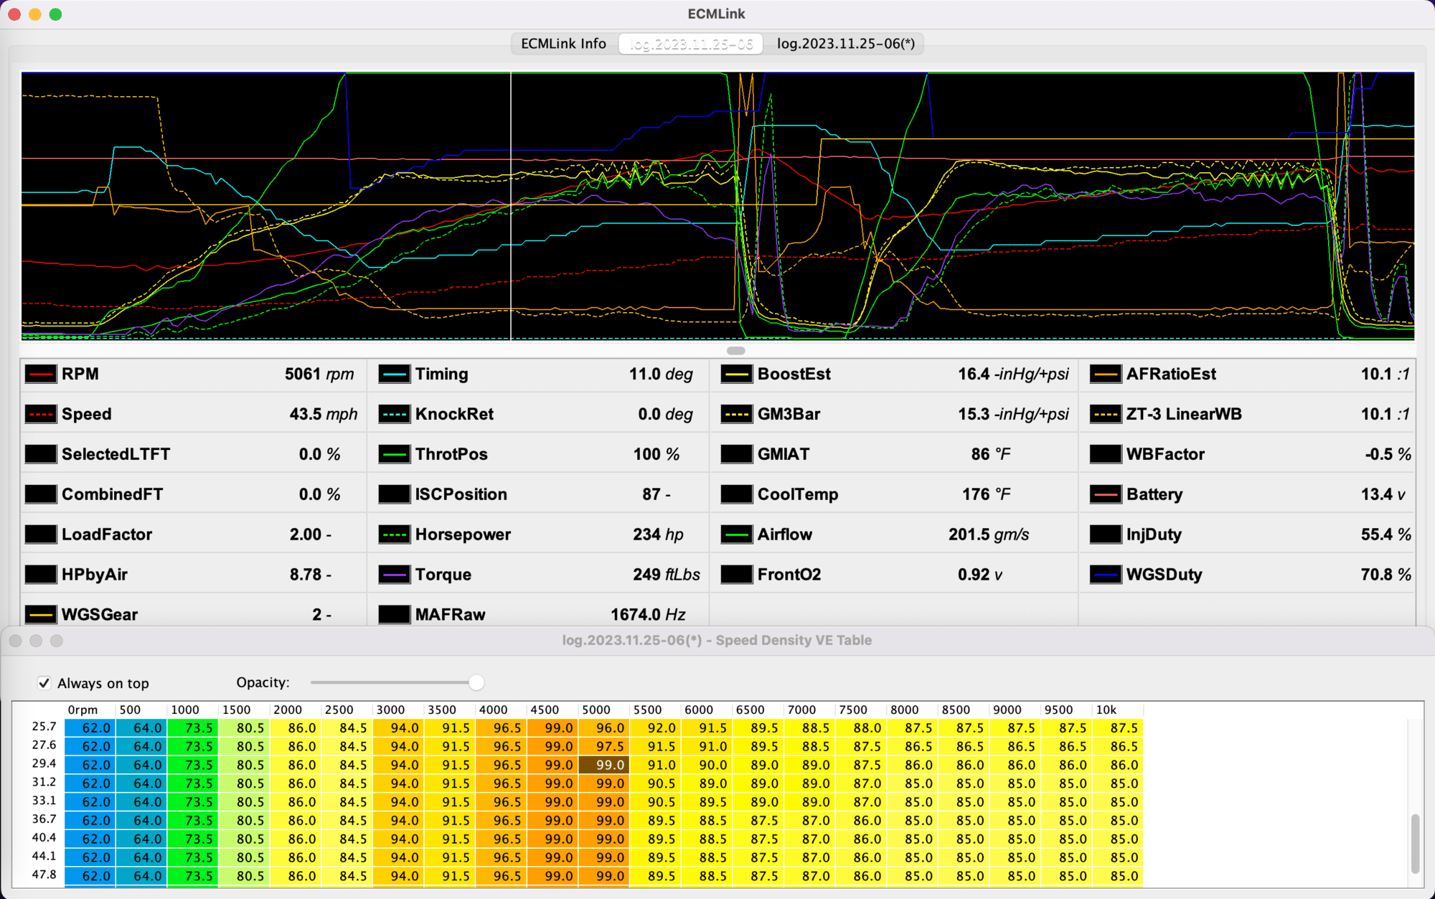Click the Horsepower value 234 hp

(658, 535)
